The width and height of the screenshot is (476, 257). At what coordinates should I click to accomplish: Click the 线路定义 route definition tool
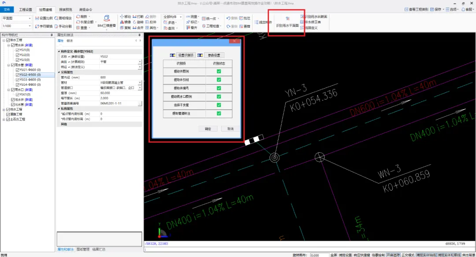[x=309, y=28]
